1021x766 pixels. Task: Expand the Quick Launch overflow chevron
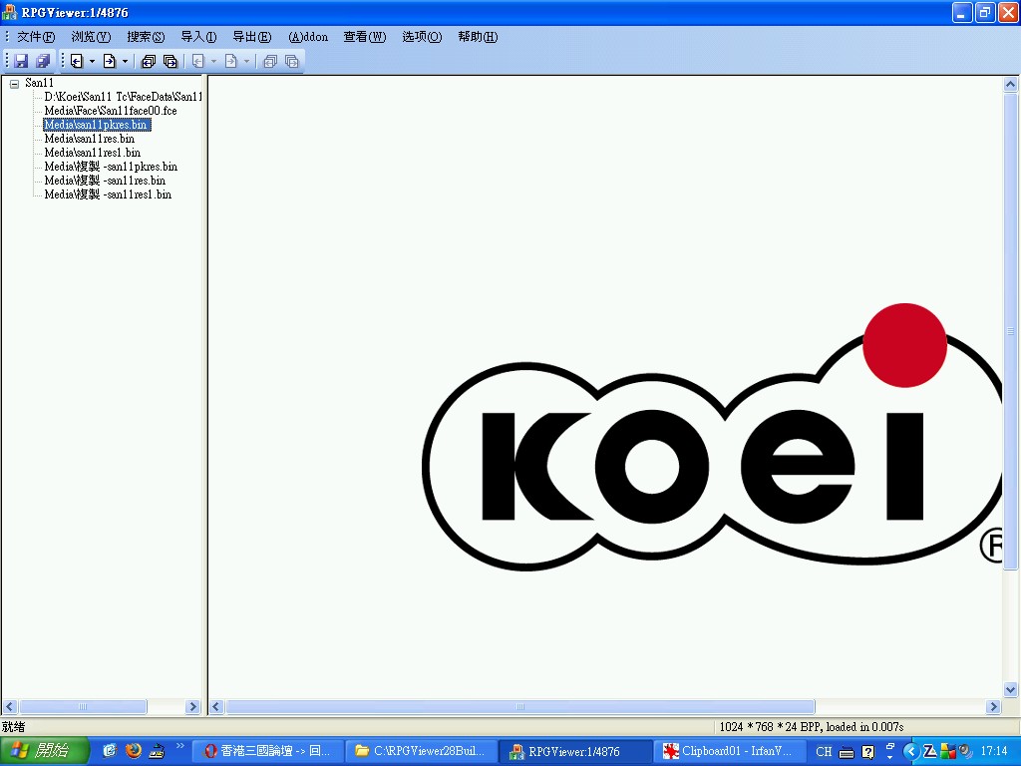click(179, 746)
